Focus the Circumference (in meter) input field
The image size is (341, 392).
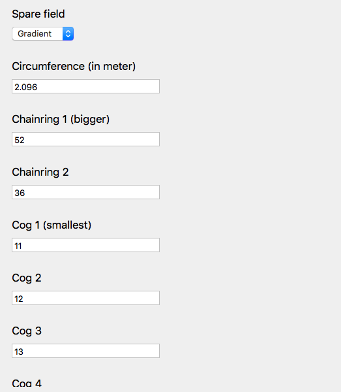tap(85, 86)
